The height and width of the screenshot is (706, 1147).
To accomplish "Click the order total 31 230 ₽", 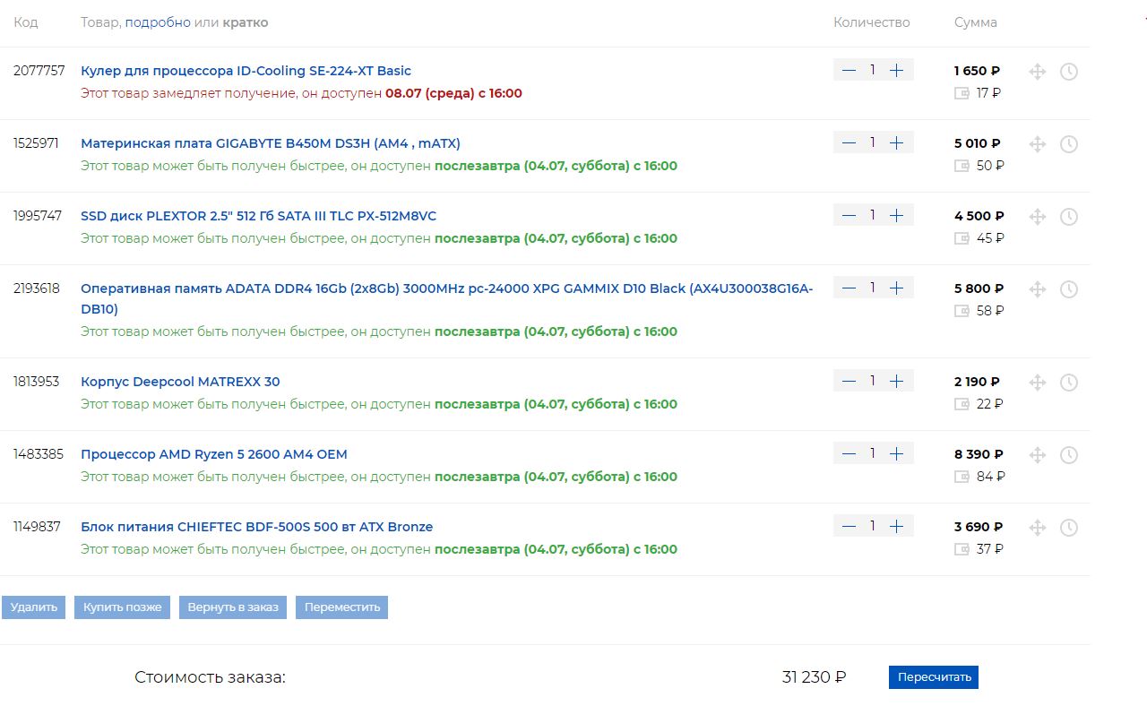I will [x=814, y=677].
